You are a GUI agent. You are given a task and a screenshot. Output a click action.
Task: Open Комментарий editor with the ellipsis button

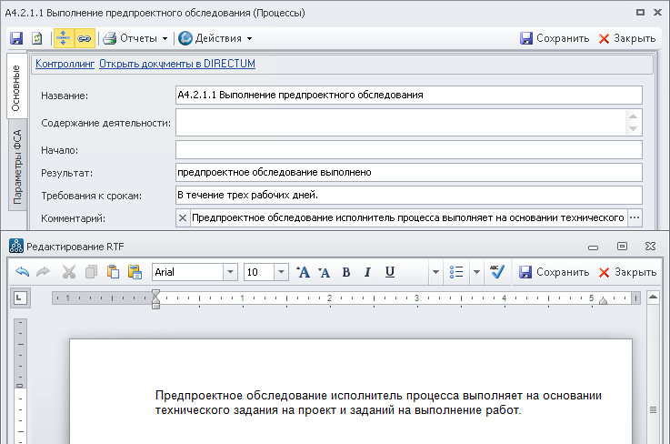(635, 217)
